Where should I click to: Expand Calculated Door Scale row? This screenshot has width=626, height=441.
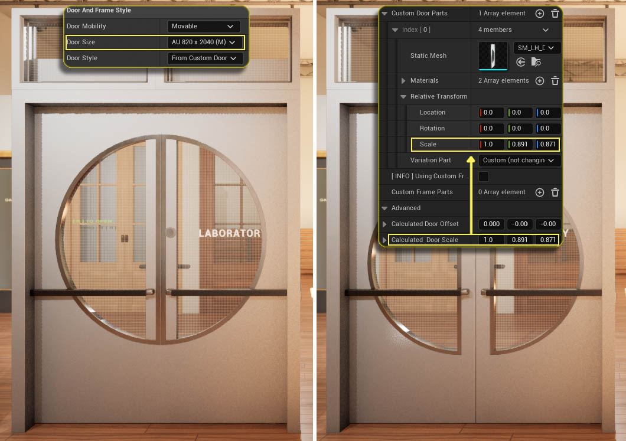click(x=384, y=240)
